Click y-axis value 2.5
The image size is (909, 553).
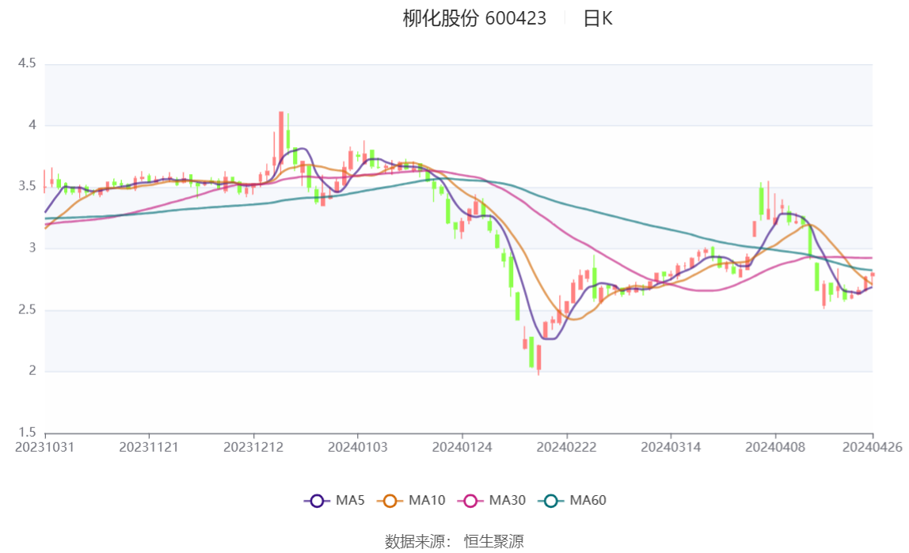(27, 310)
